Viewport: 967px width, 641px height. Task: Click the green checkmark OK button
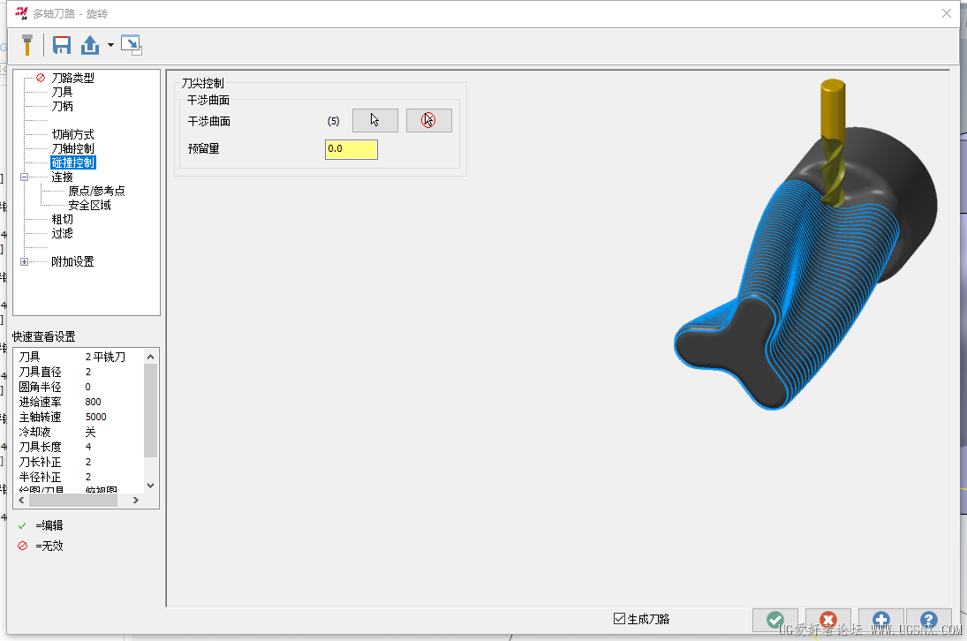pyautogui.click(x=775, y=620)
